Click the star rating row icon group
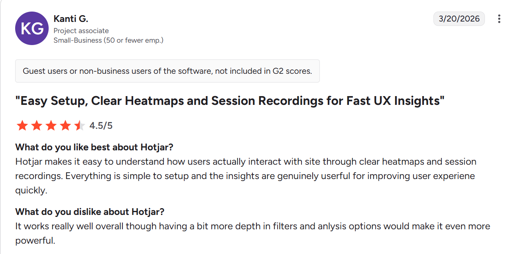The image size is (516, 254). point(51,125)
